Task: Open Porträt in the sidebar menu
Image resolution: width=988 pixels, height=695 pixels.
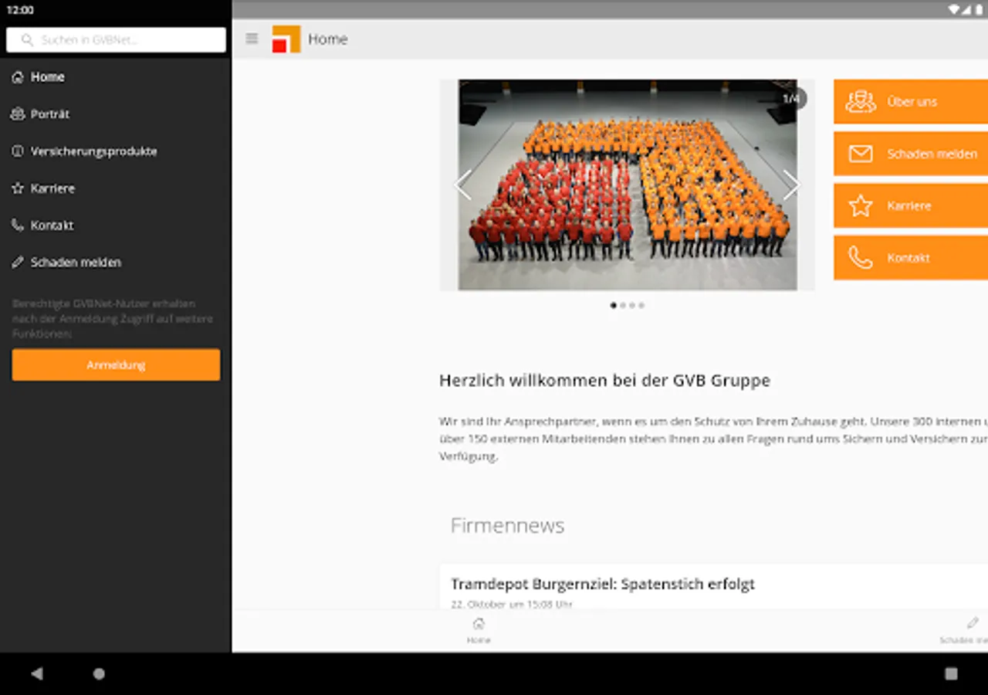Action: (x=116, y=114)
